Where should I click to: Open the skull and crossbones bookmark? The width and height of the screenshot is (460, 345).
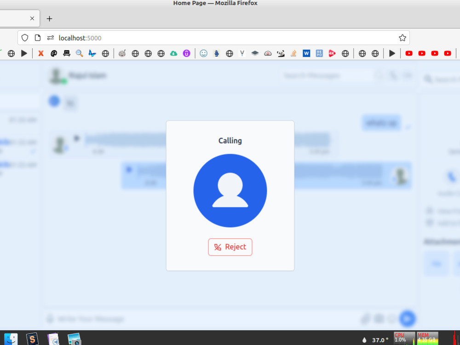point(67,53)
